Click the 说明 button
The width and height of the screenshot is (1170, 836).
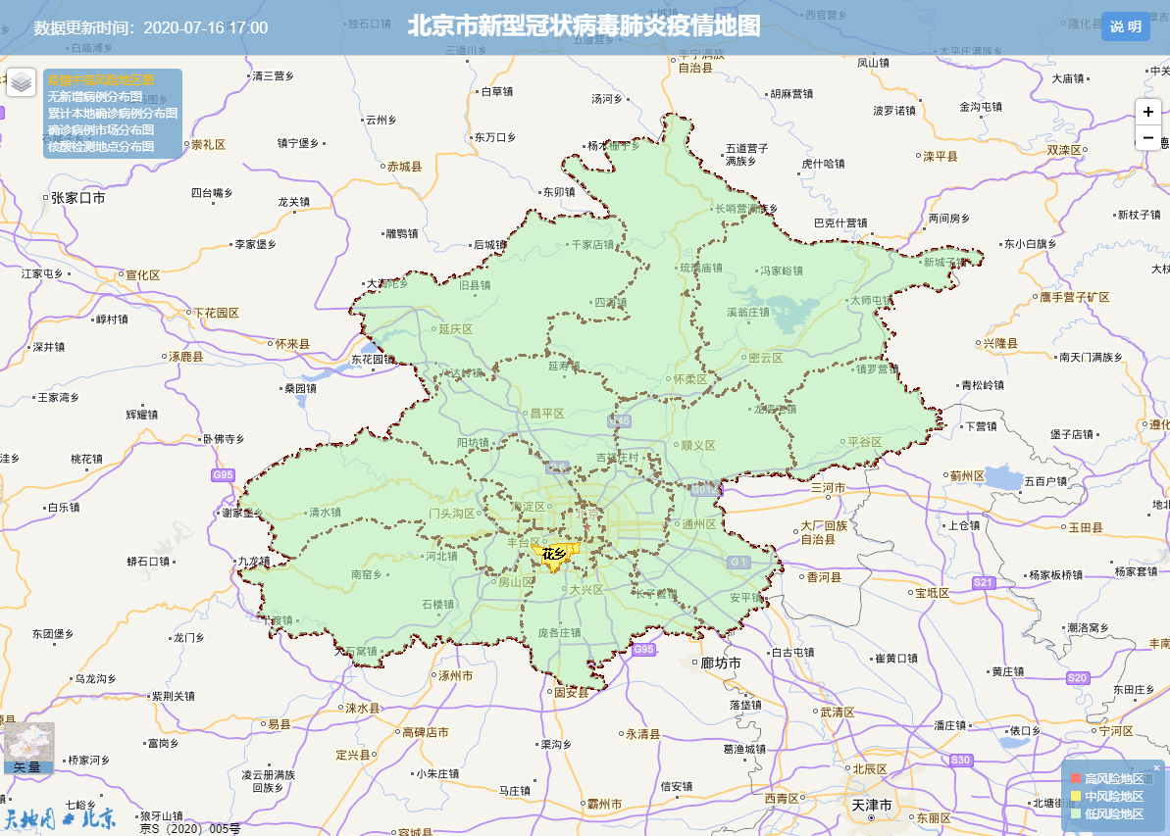click(1125, 26)
